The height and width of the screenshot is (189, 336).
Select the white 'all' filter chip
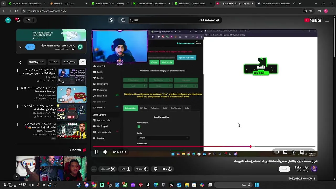click(x=83, y=62)
